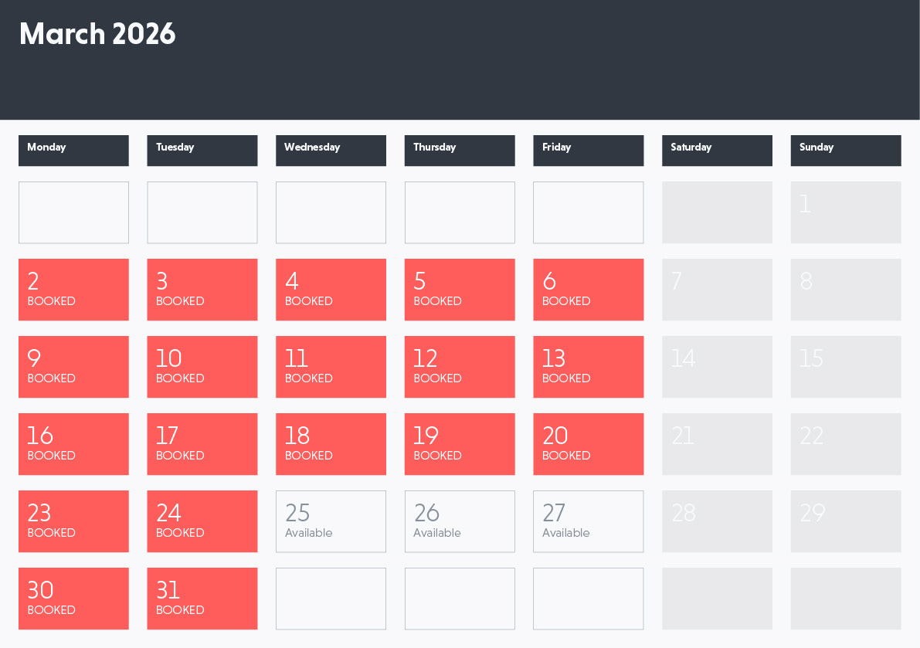920x648 pixels.
Task: Click the Monday column header
Action: coord(73,151)
